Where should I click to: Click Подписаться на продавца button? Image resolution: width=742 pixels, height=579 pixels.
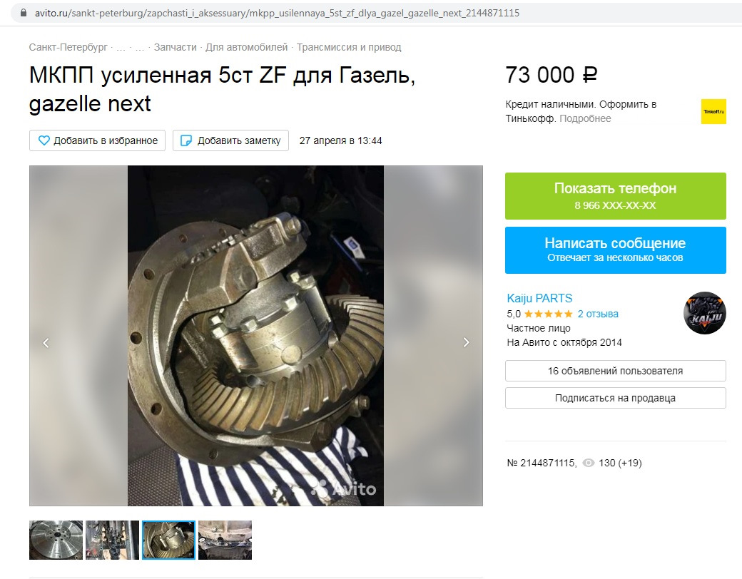pos(615,398)
